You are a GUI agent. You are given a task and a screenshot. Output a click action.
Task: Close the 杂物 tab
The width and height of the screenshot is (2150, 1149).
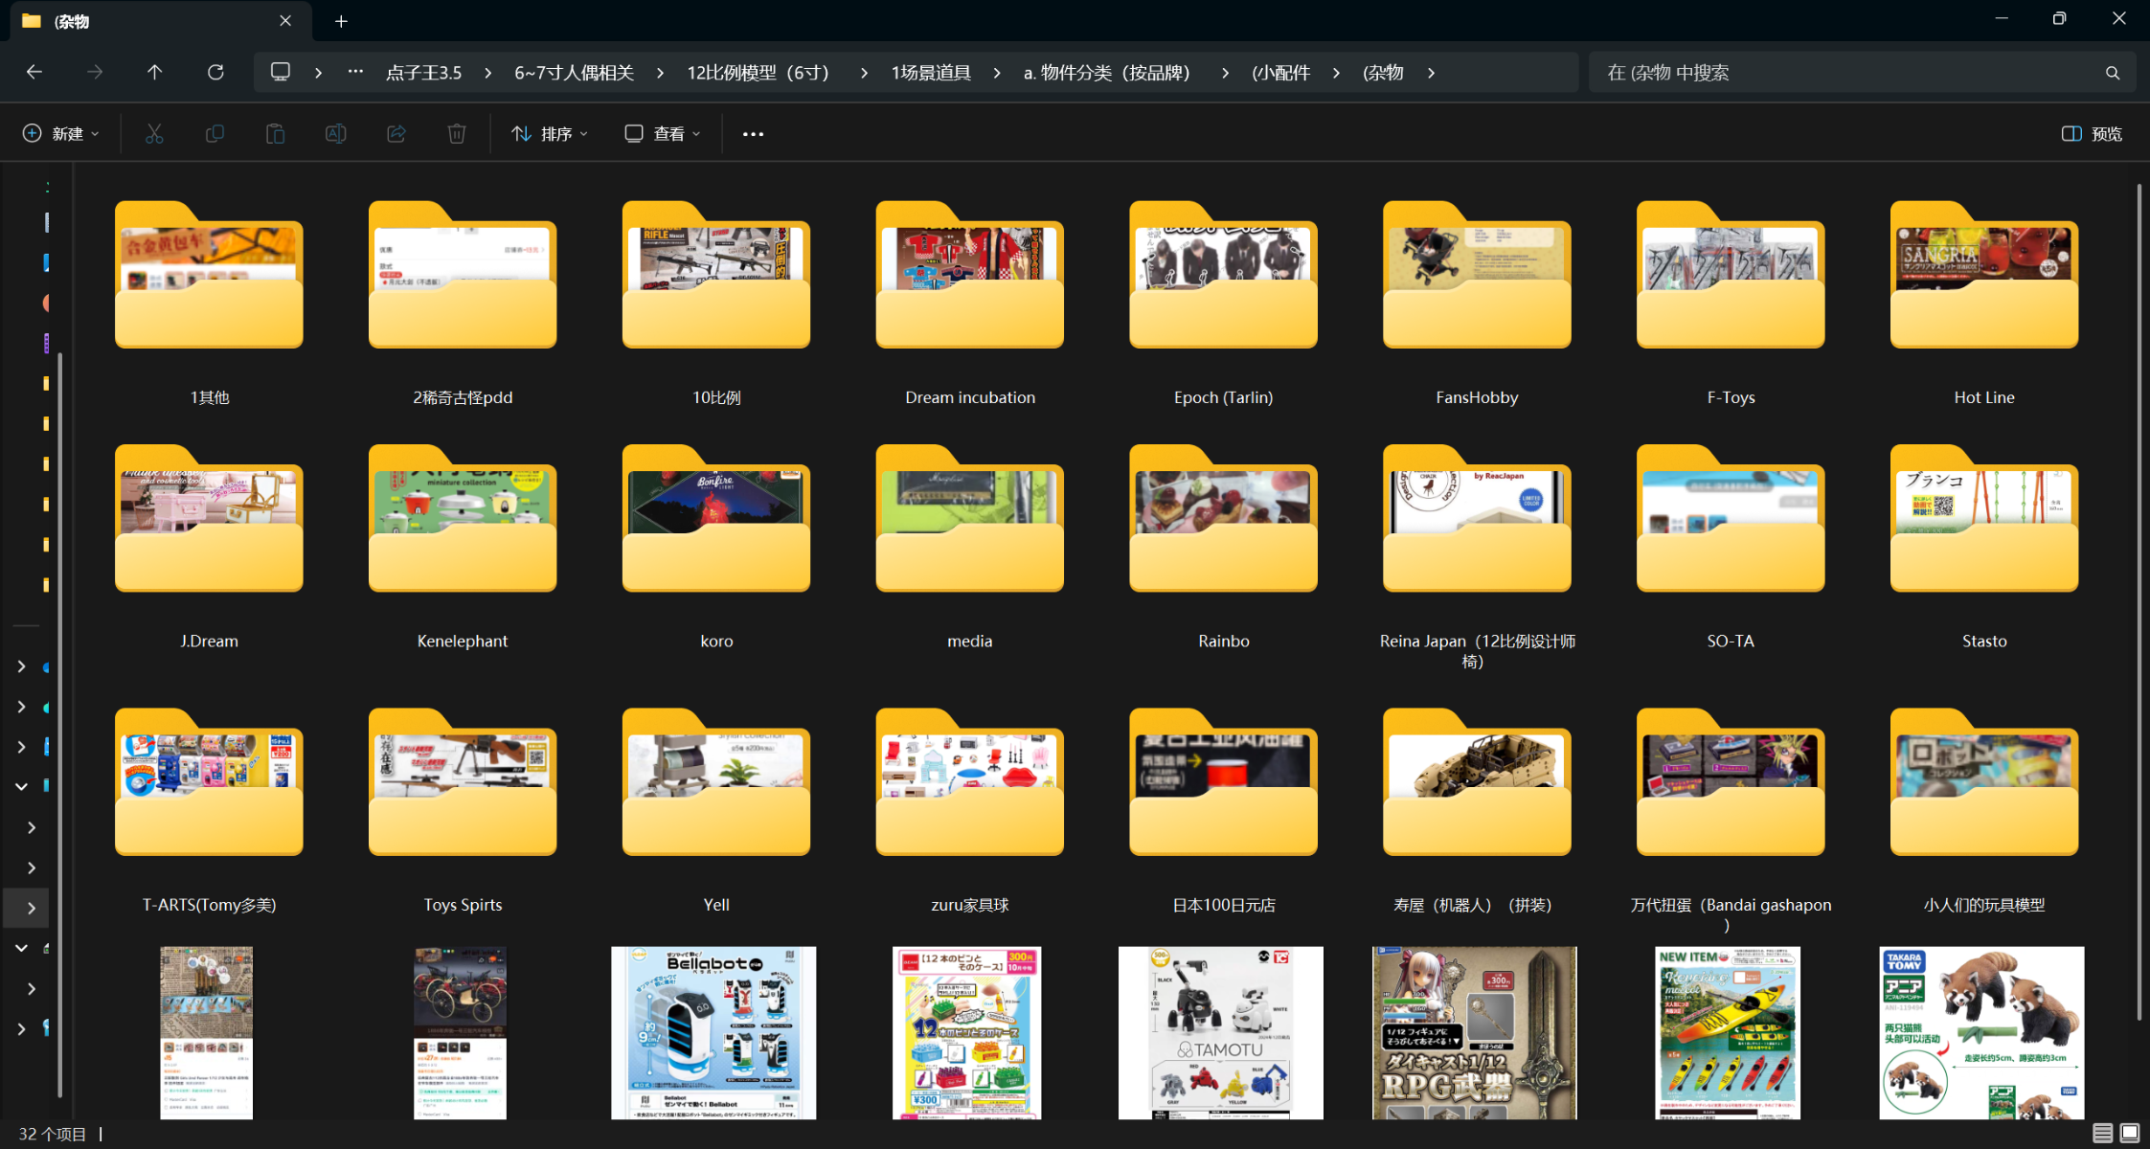285,20
